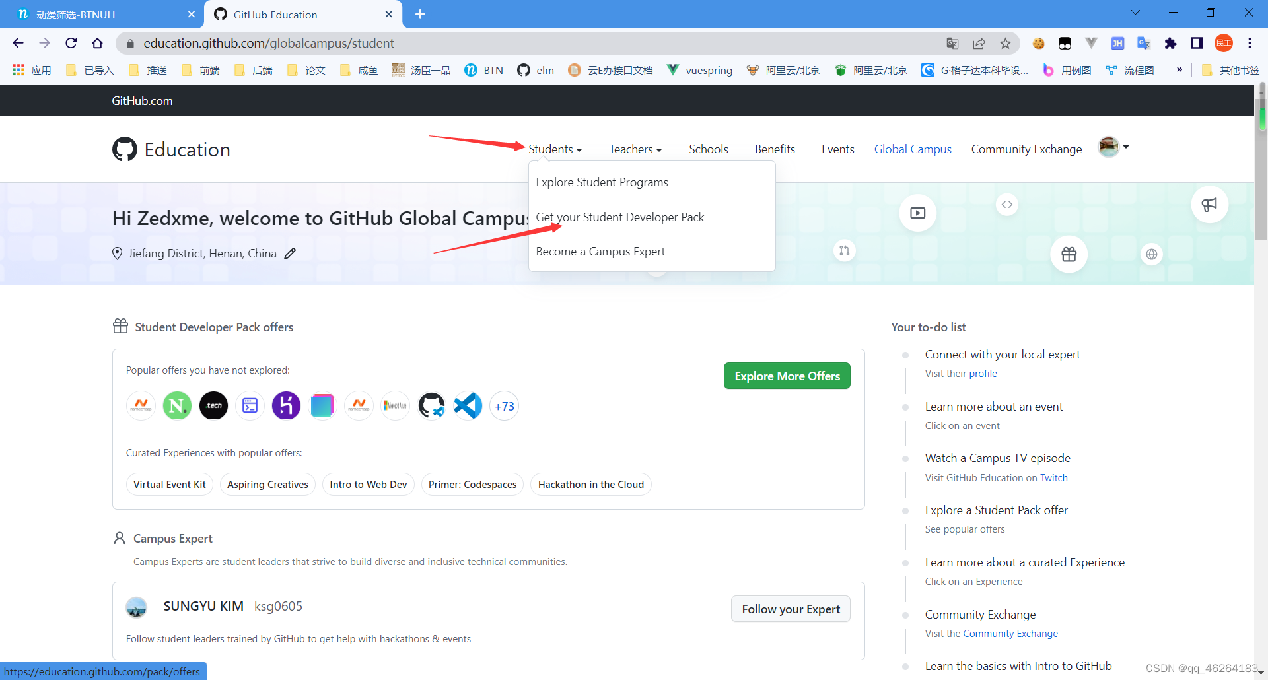Select the Heroku offer icon
1268x680 pixels.
pos(286,405)
